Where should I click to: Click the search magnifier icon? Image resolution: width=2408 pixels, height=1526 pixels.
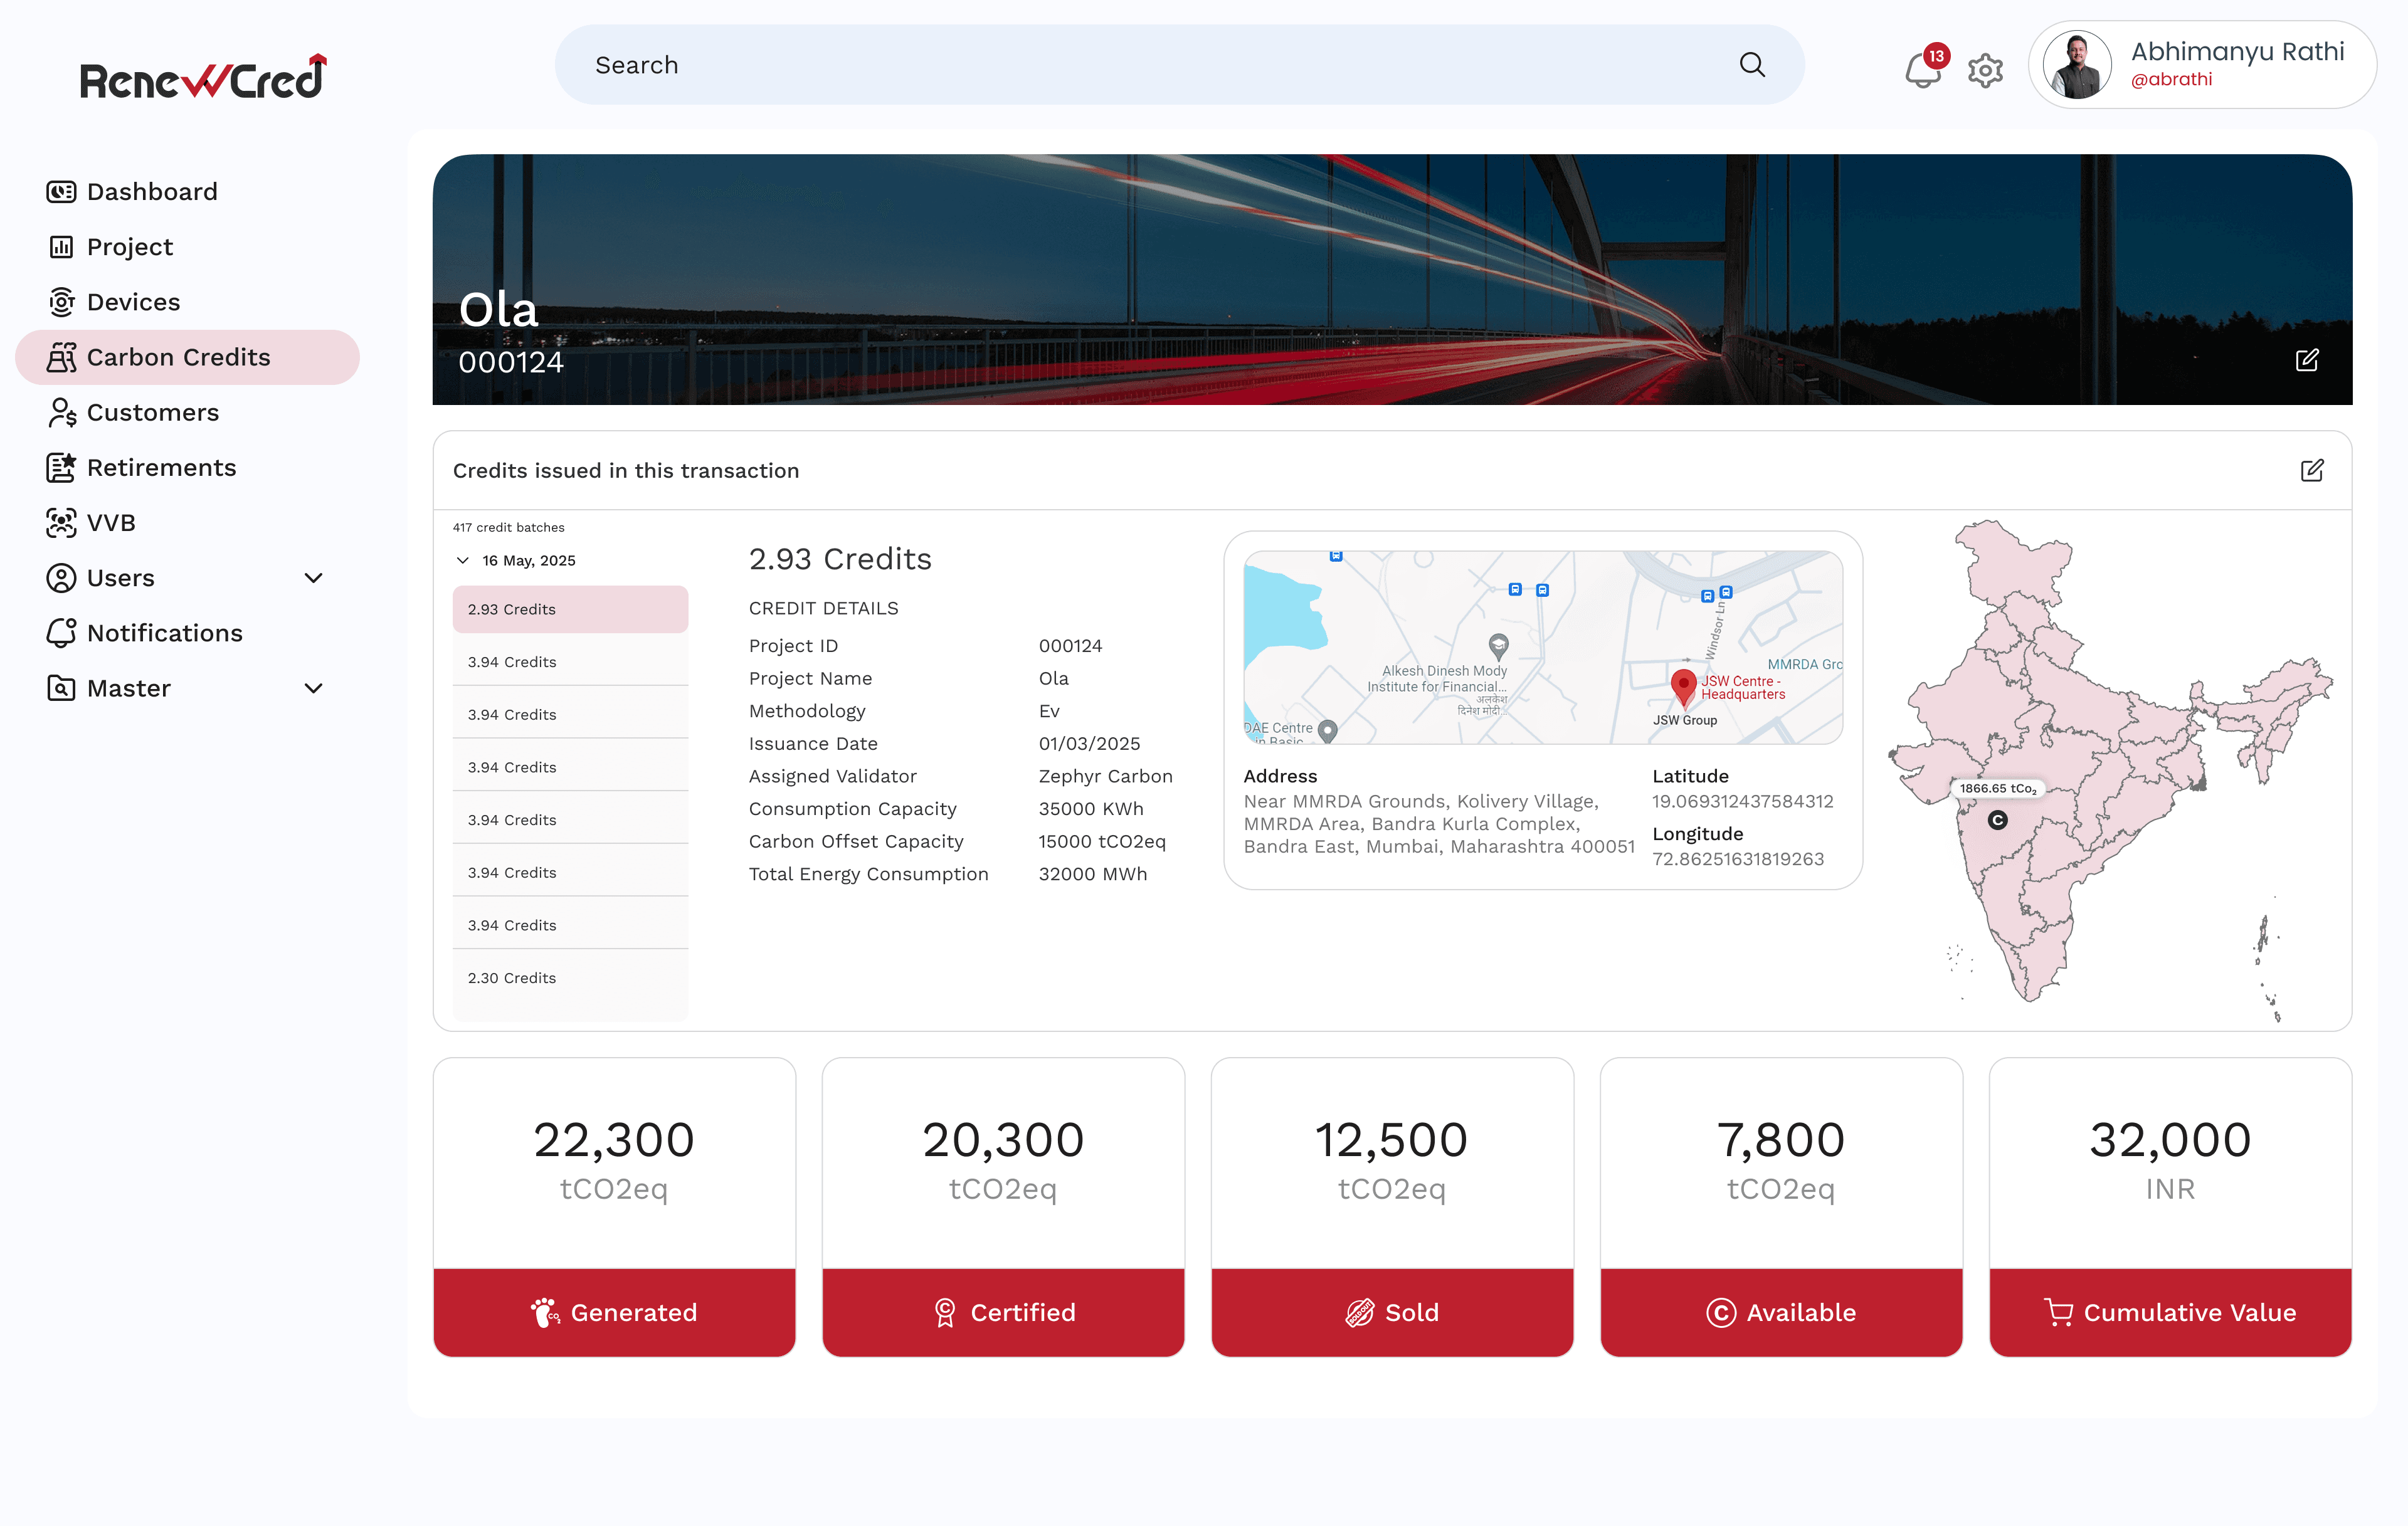1752,65
